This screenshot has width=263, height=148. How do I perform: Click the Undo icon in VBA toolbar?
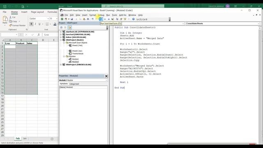coord(92,19)
